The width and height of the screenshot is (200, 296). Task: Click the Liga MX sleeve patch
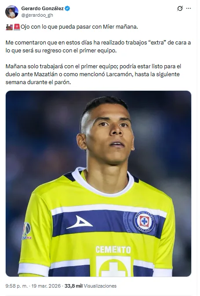point(26,231)
